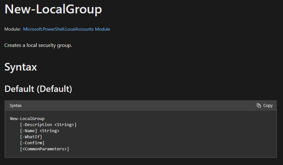Open the Microsoft.PowerShell.LocalAccounts Module link

click(67, 29)
